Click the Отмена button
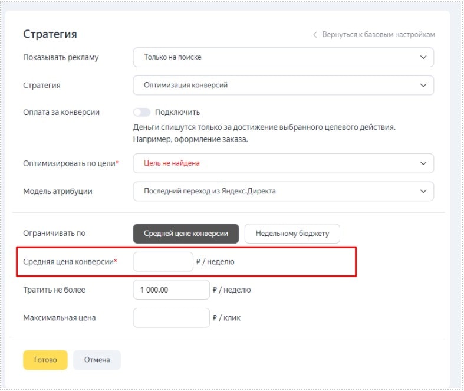The image size is (464, 391). (x=97, y=360)
